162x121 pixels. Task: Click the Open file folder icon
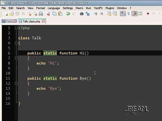click(x=11, y=14)
